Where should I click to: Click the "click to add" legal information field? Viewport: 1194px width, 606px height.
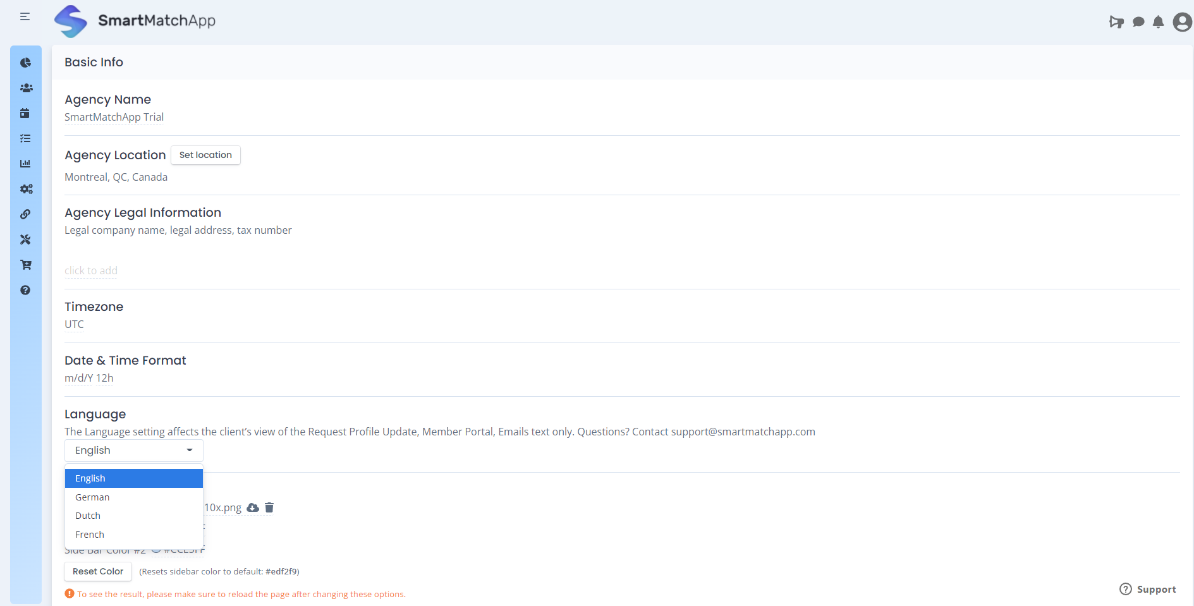(91, 270)
